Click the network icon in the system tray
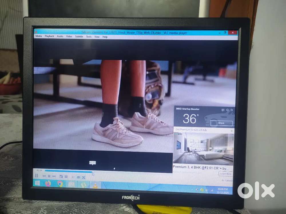The width and height of the screenshot is (286, 214). (x=212, y=190)
